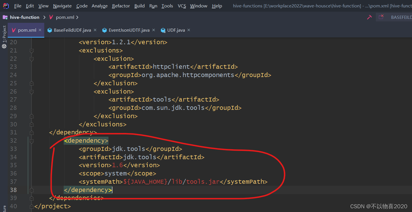This screenshot has height=212, width=412.
Task: Open the Edit menu
Action: tap(30, 6)
